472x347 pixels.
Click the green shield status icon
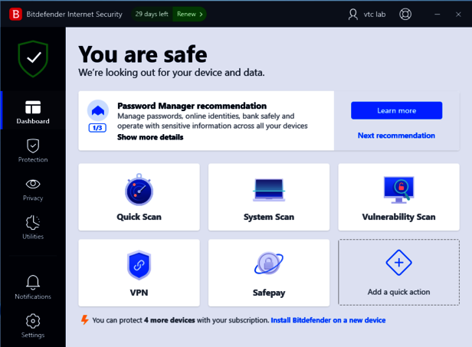[33, 59]
